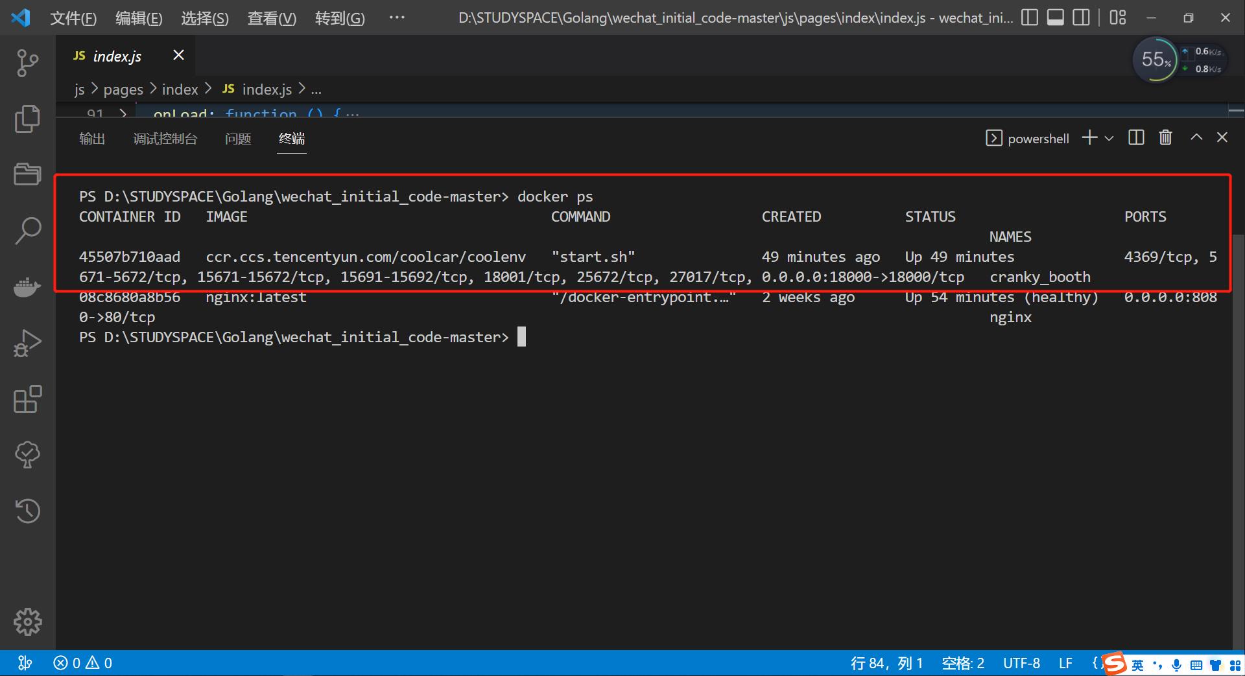Create a new terminal with plus

1090,137
